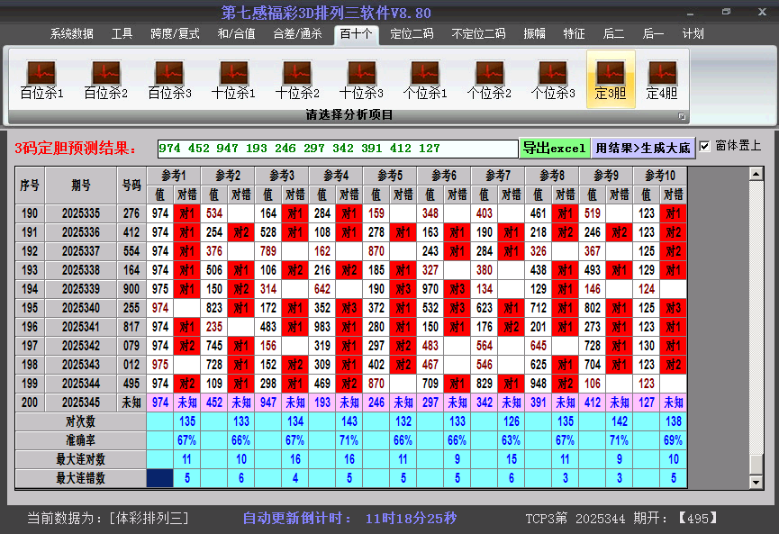Toggle the 窗体置上 checkbox

coord(704,146)
